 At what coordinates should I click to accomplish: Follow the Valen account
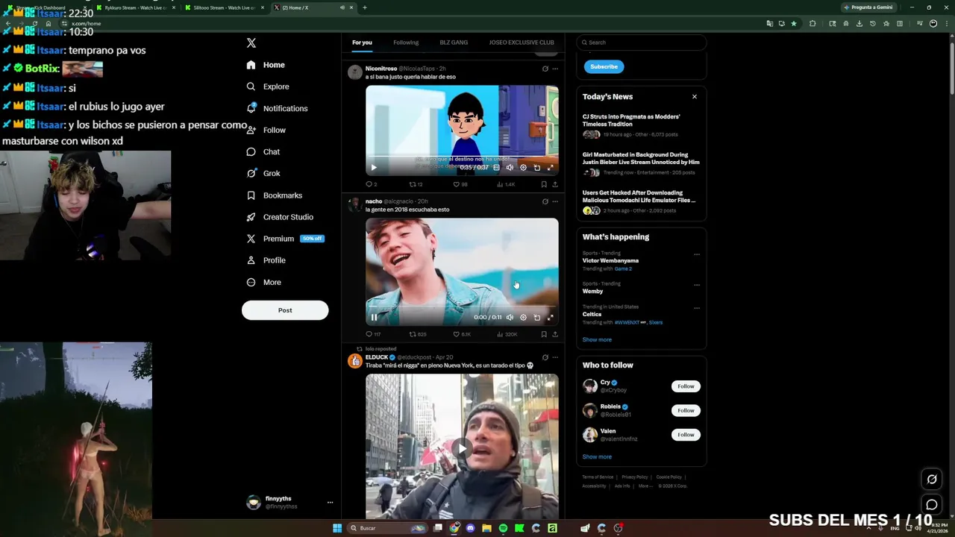point(686,435)
